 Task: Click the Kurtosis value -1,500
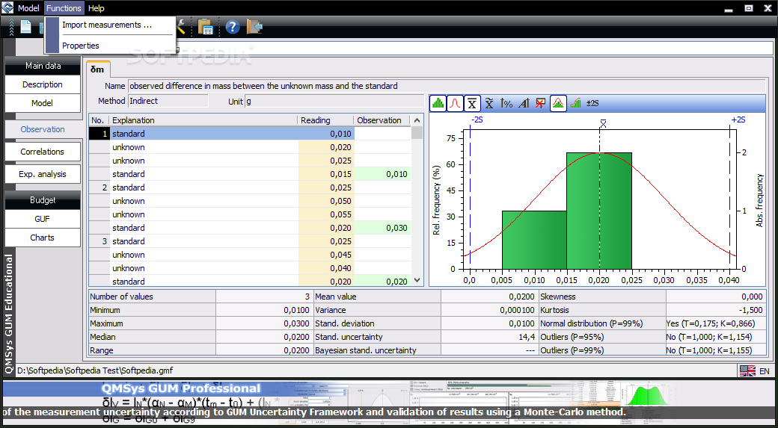click(714, 310)
